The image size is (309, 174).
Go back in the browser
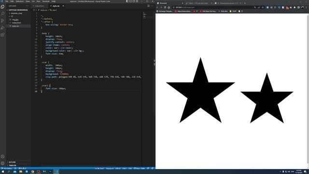pos(157,8)
